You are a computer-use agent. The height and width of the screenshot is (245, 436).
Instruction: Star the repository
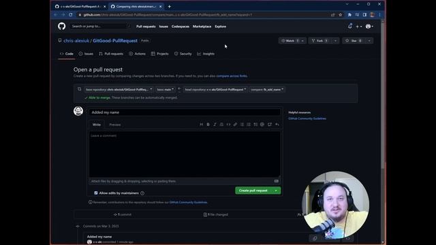[354, 41]
